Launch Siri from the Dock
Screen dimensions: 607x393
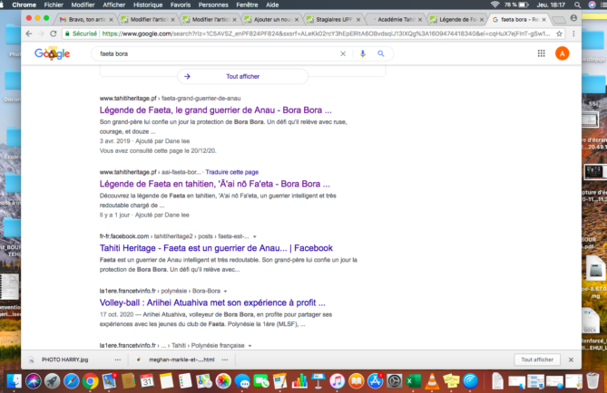pos(34,381)
